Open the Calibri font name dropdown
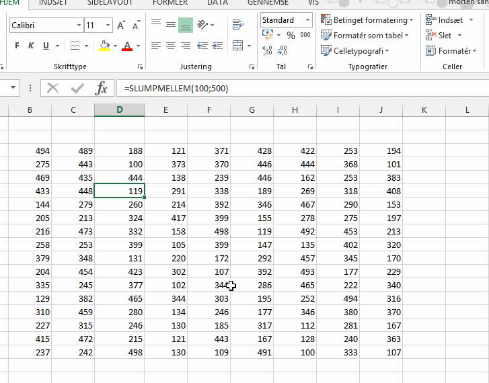The height and width of the screenshot is (383, 489). [78, 26]
